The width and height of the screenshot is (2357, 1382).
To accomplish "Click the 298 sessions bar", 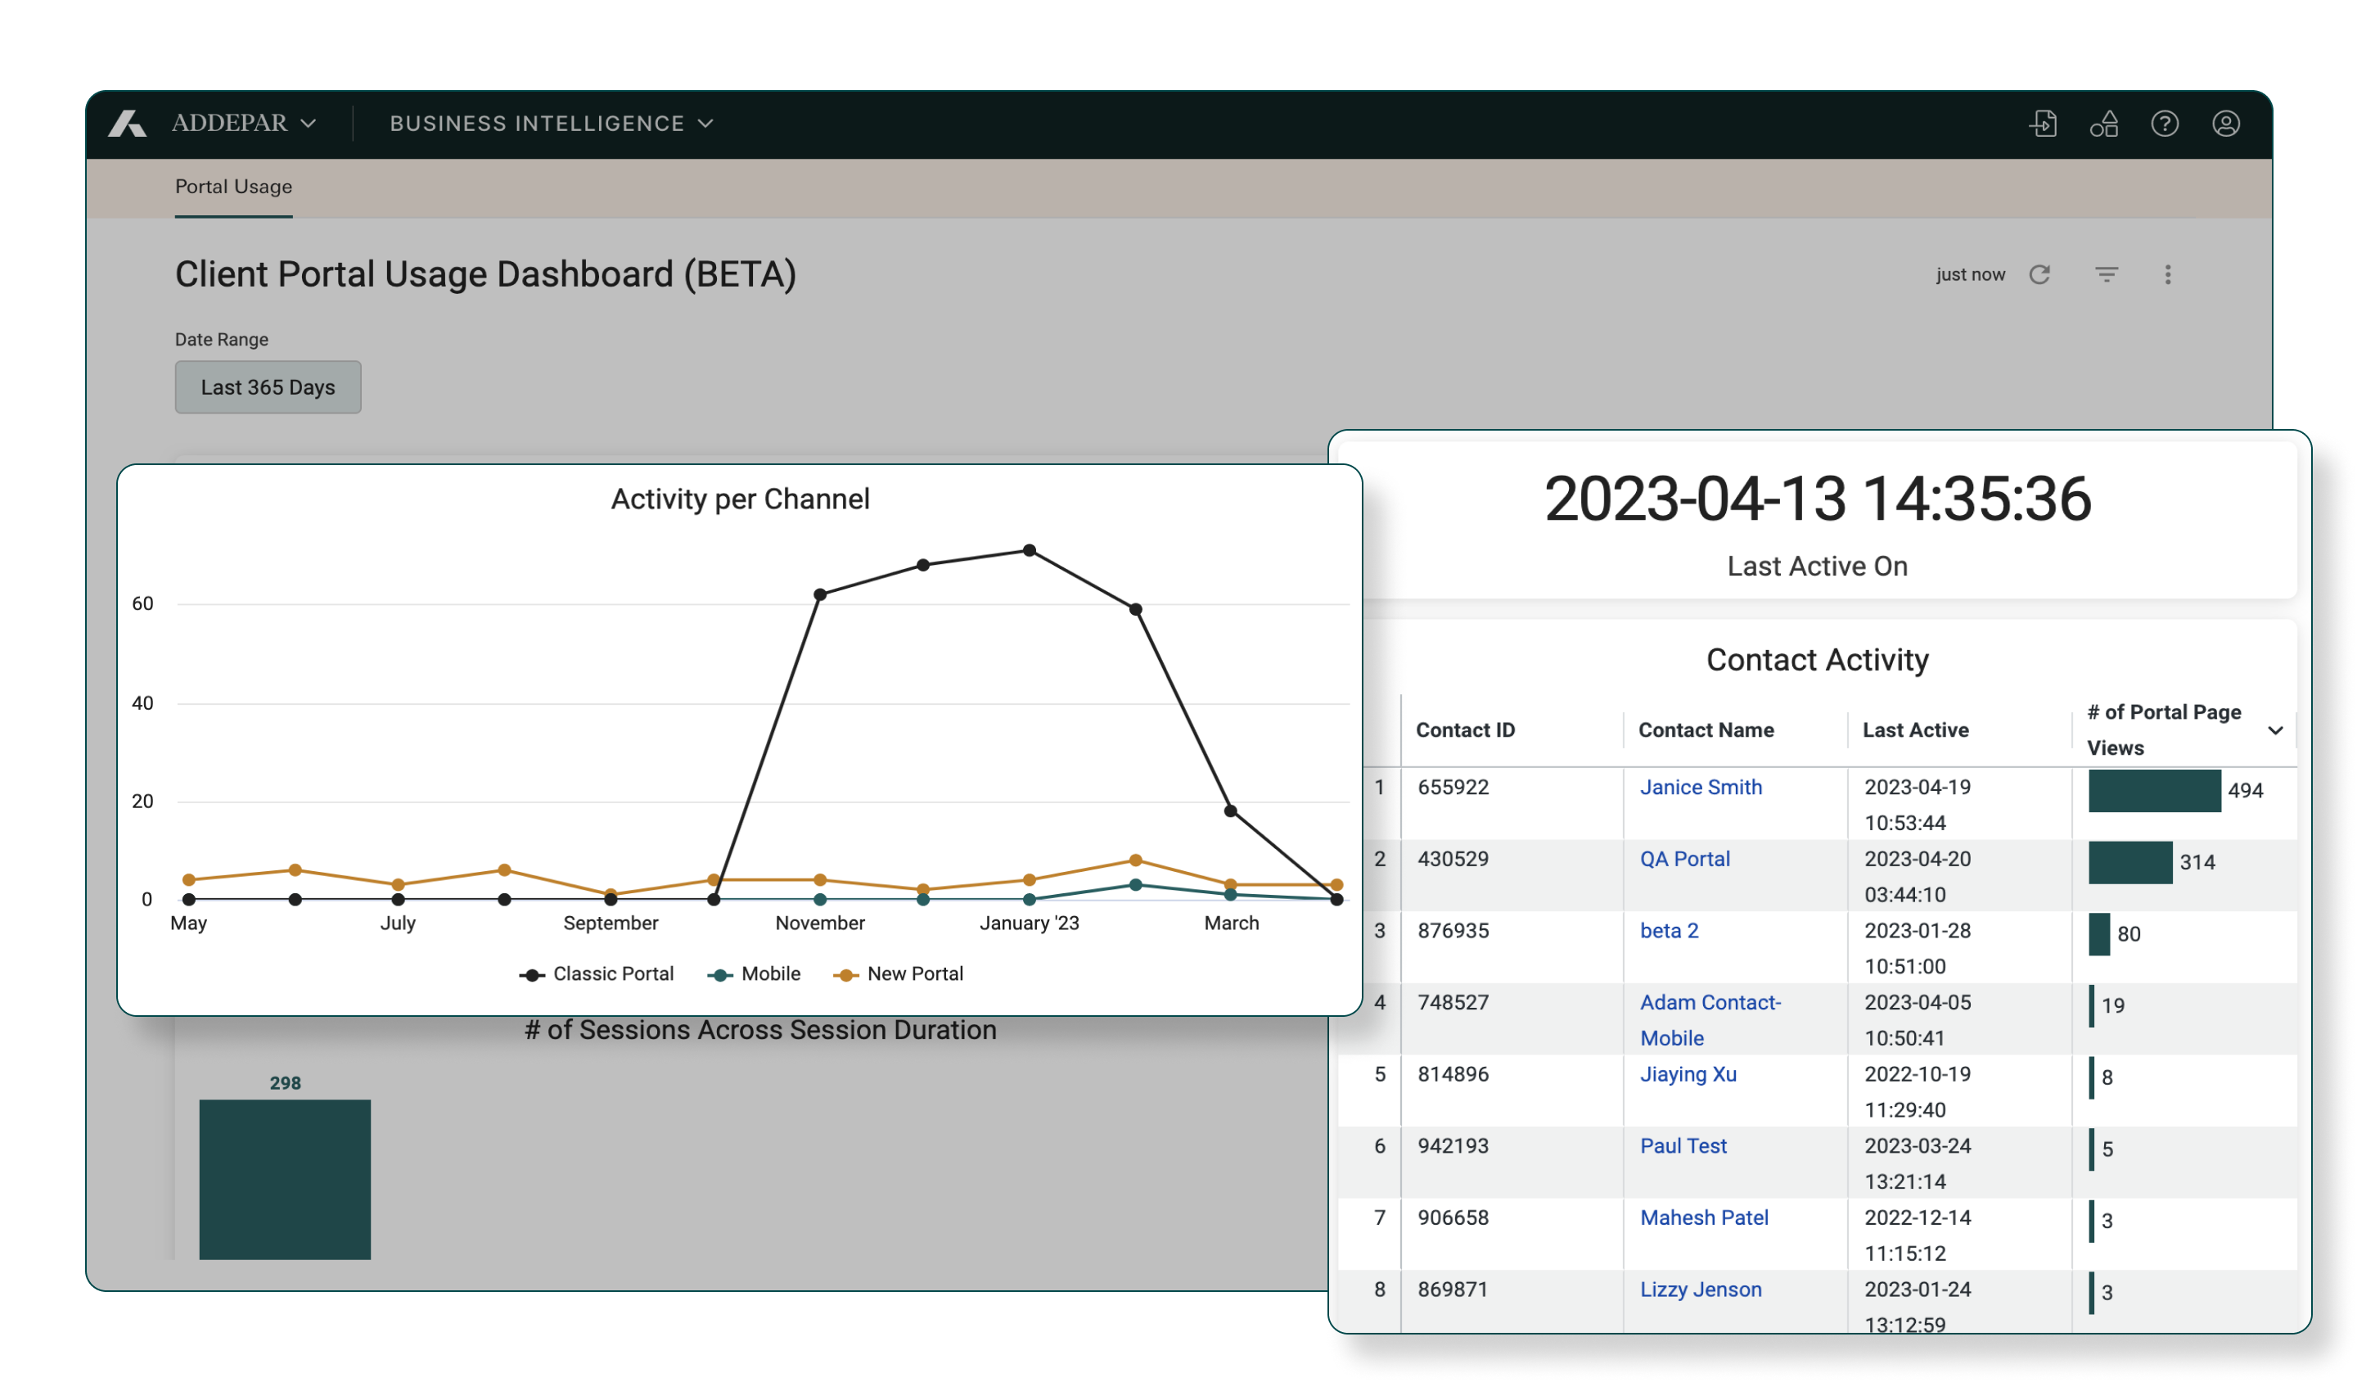I will click(x=286, y=1179).
